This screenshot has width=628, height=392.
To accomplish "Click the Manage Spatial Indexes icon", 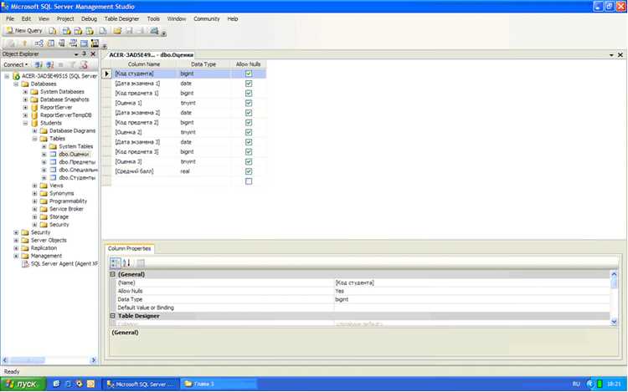I will tap(95, 43).
